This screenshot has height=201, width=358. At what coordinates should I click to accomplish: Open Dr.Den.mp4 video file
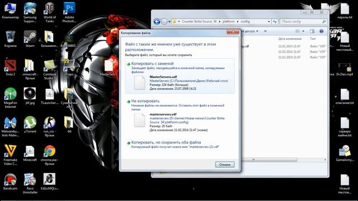tap(345, 69)
